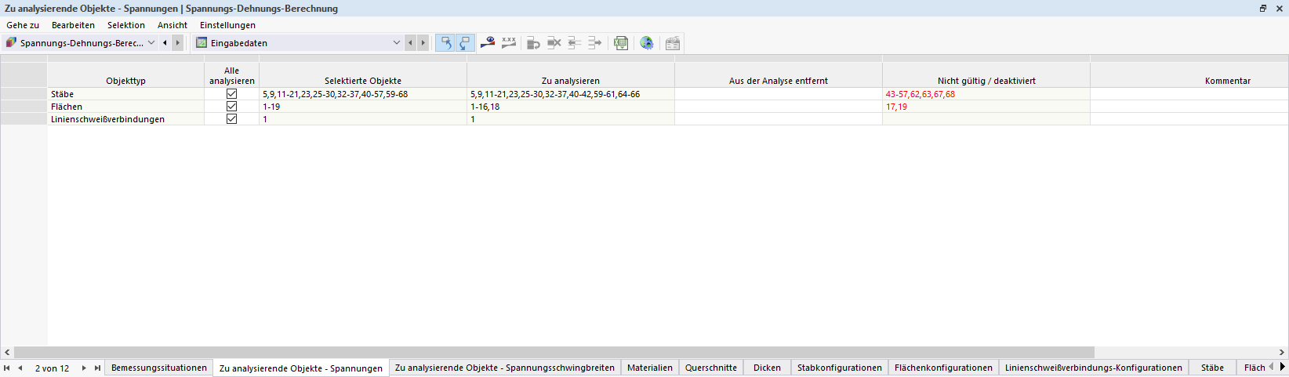Click the globe settings icon
This screenshot has height=377, width=1289.
point(647,43)
